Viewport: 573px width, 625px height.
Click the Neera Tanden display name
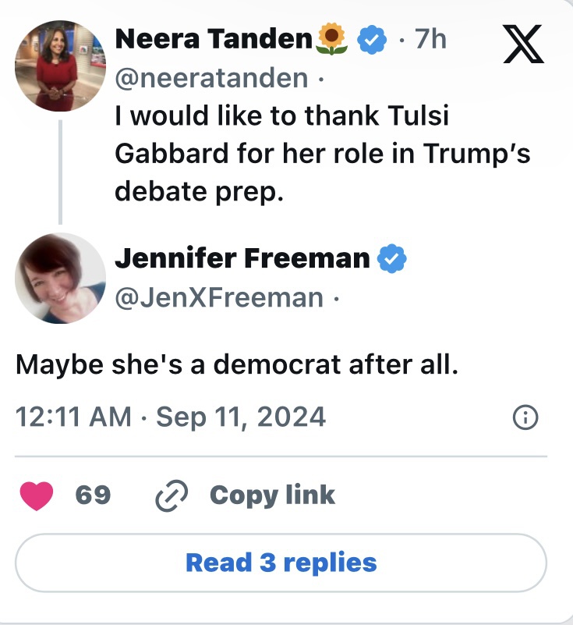[x=214, y=39]
